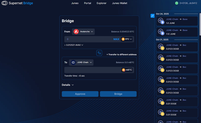Collapse the transaction history panel icon
Screen dimensions: 201x123
coord(152,16)
